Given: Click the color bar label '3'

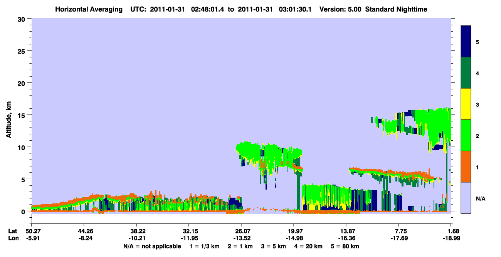Looking at the screenshot, I should (x=477, y=104).
